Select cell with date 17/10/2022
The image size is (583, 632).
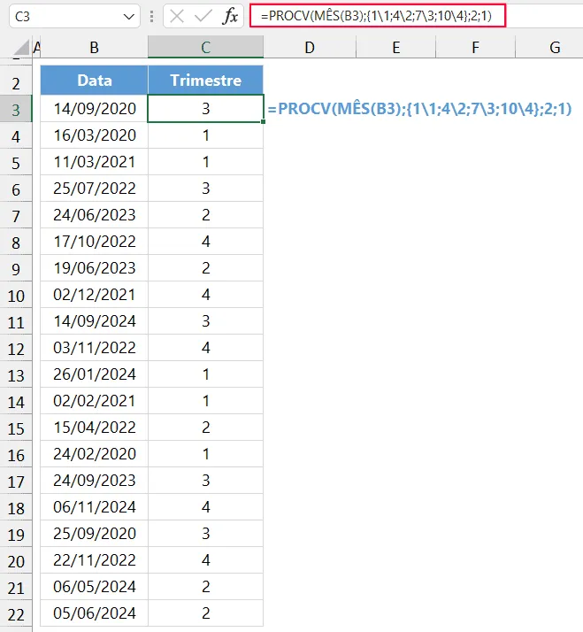point(95,242)
